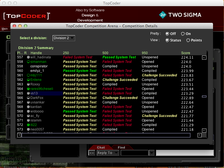Click the horizontal scroll left arrow
Image resolution: width=224 pixels, height=168 pixels.
(x=19, y=135)
